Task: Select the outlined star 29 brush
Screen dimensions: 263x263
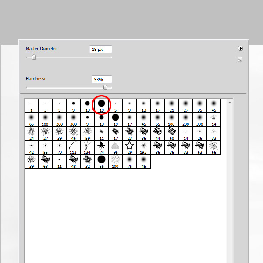Action: [x=129, y=148]
